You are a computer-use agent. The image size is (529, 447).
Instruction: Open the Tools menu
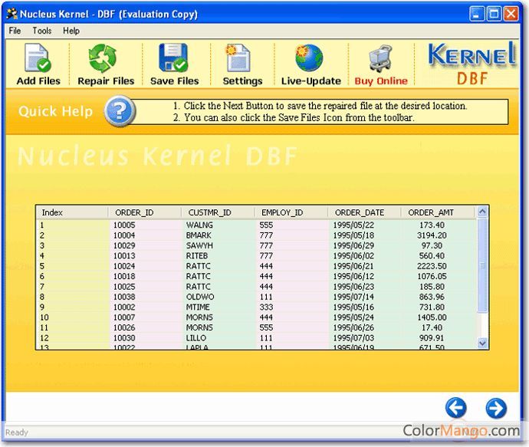tap(42, 31)
